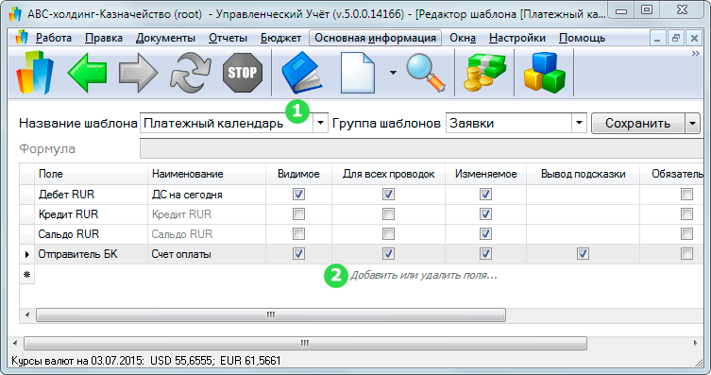Open the Помощь menu

(x=582, y=38)
